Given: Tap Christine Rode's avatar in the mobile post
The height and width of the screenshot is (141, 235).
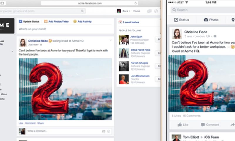Looking at the screenshot, I should 177,34.
